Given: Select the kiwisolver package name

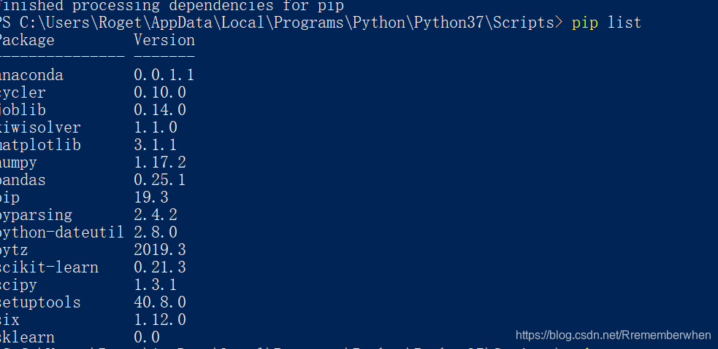Looking at the screenshot, I should 40,128.
